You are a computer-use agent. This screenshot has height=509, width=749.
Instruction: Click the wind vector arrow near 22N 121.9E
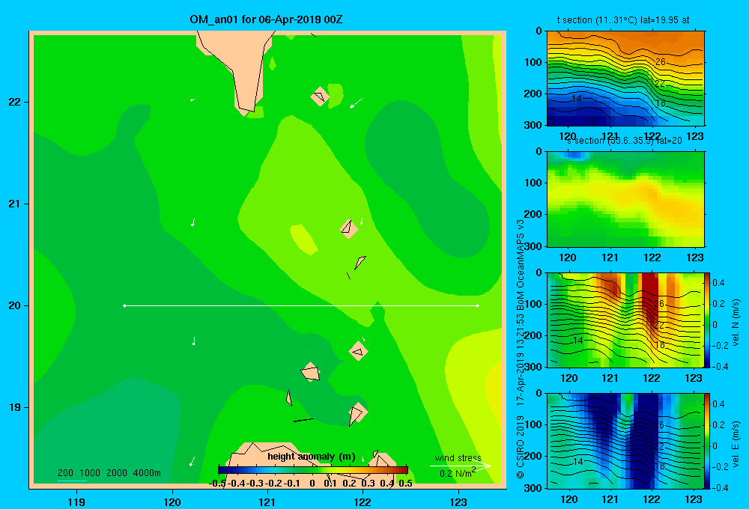(356, 103)
